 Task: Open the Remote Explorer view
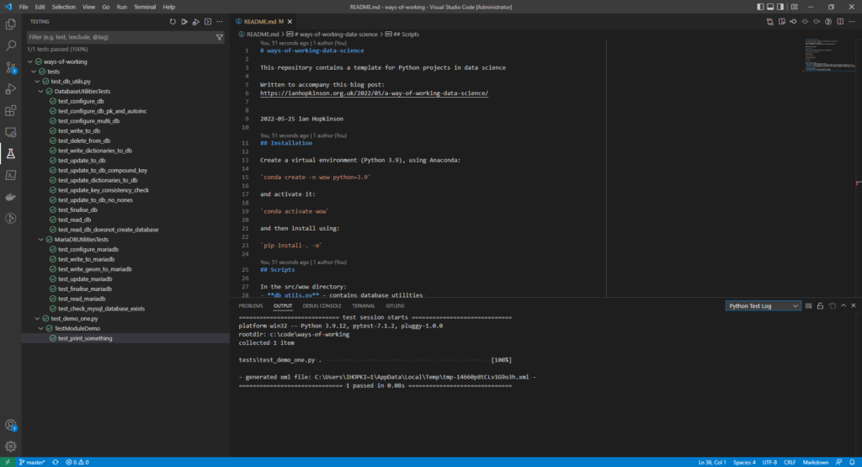click(10, 132)
